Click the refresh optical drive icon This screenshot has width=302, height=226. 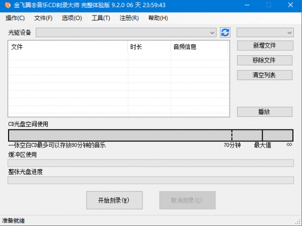click(x=225, y=32)
